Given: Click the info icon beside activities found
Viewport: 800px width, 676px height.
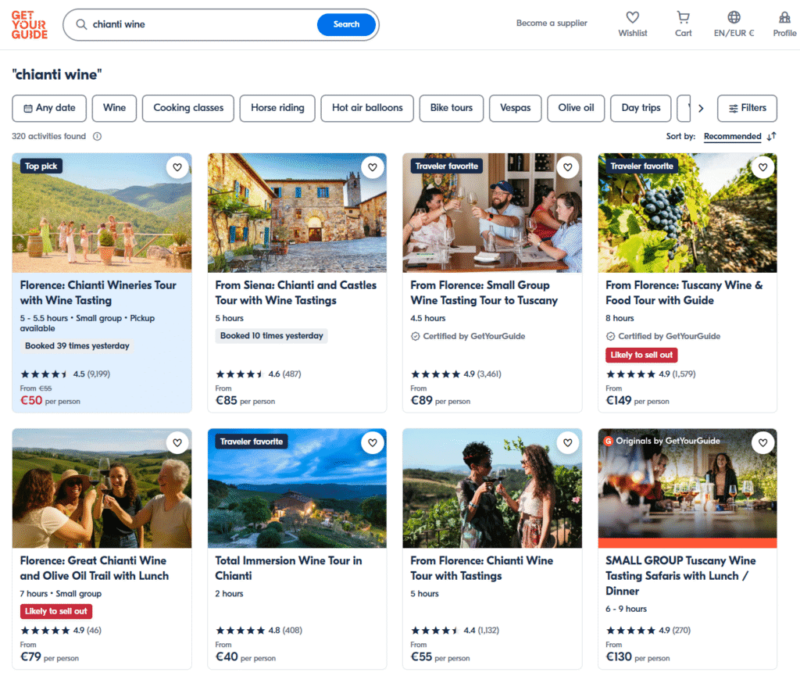Looking at the screenshot, I should coord(97,136).
